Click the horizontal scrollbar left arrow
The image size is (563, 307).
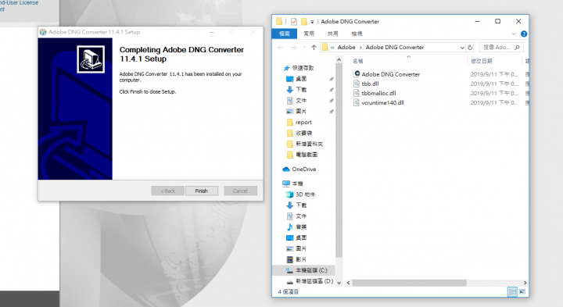(348, 283)
